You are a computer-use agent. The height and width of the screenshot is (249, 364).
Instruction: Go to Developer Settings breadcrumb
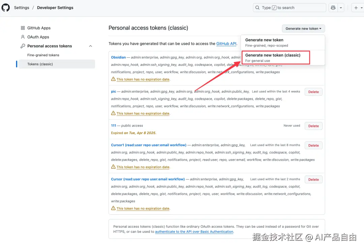point(55,8)
